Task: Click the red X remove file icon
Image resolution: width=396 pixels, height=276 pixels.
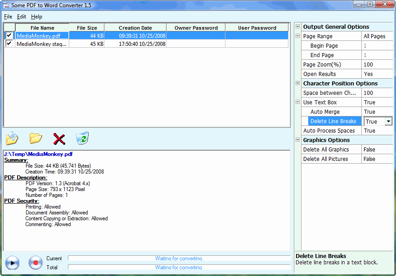Action: click(x=59, y=139)
